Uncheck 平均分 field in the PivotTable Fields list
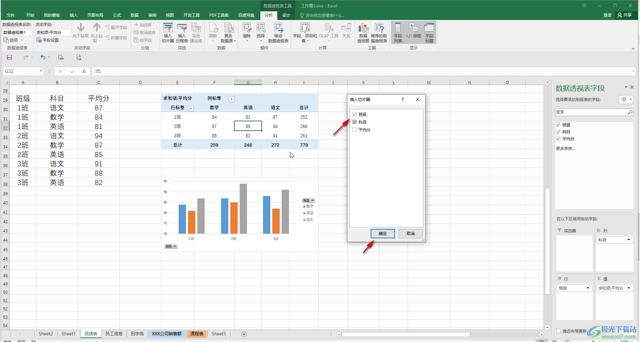The width and height of the screenshot is (640, 342). point(558,139)
